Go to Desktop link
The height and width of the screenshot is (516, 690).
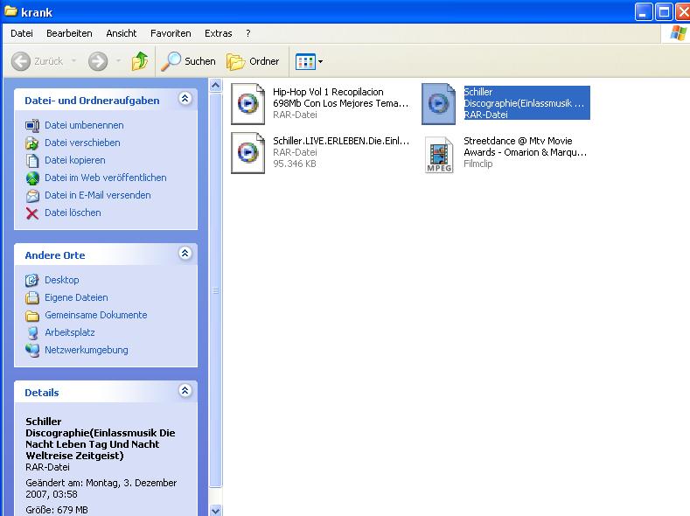click(61, 280)
